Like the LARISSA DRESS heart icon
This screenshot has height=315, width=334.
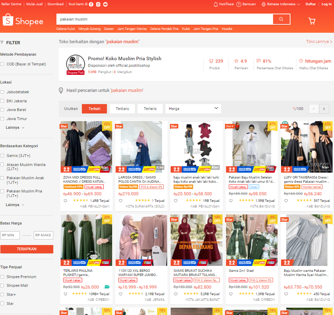point(121,200)
